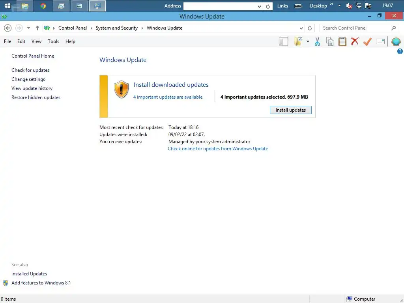The height and width of the screenshot is (303, 404).
Task: Click Check online for updates from Windows Update
Action: tap(218, 149)
